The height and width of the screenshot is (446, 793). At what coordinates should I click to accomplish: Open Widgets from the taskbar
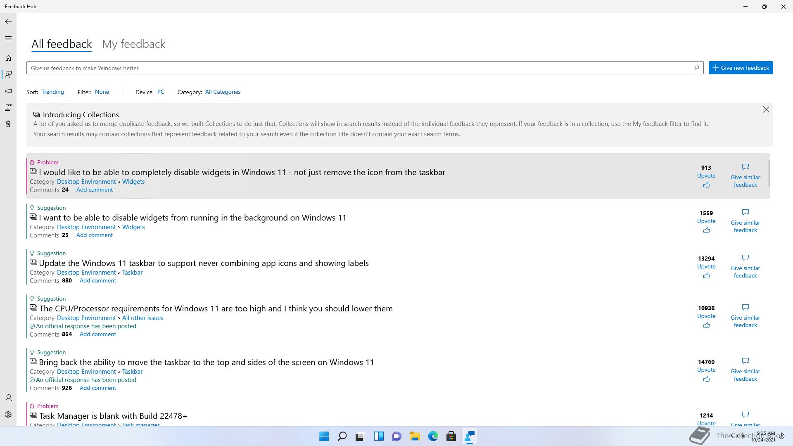coord(378,436)
